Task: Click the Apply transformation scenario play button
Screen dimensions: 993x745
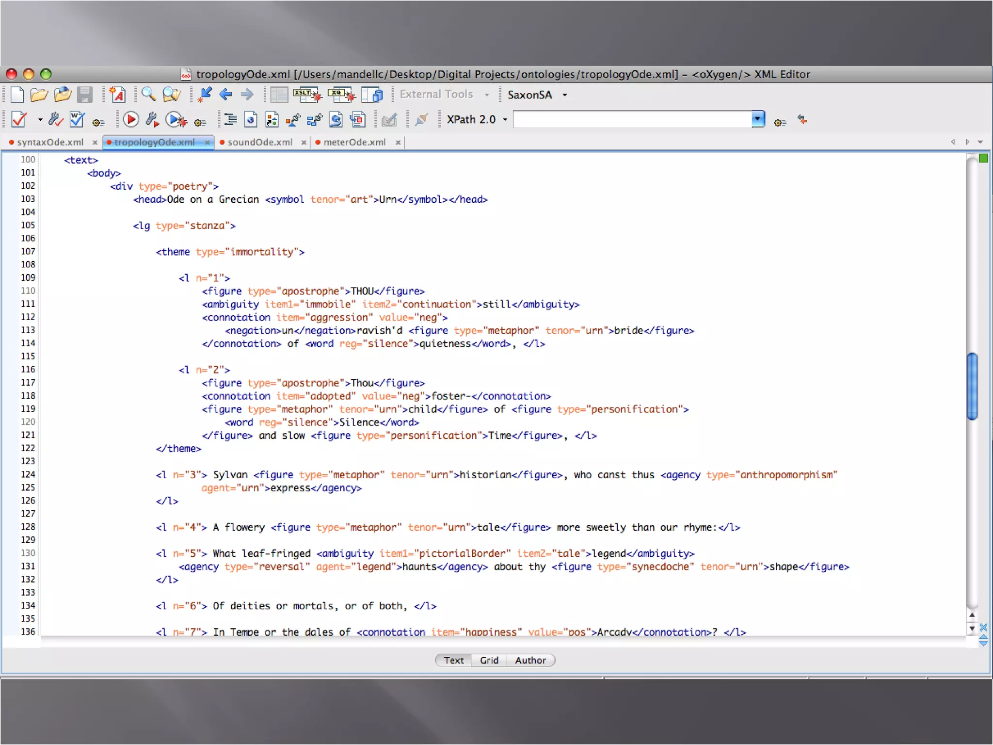Action: (x=130, y=119)
